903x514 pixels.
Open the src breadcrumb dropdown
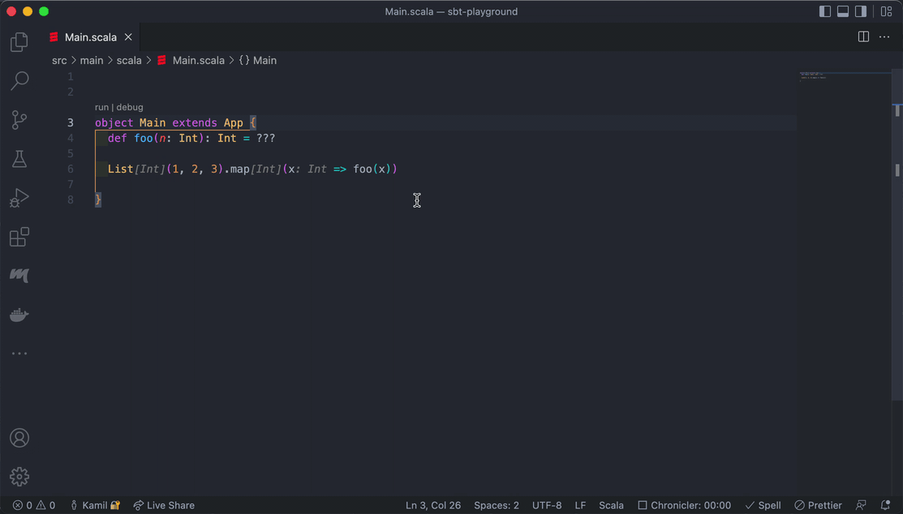[x=58, y=60]
